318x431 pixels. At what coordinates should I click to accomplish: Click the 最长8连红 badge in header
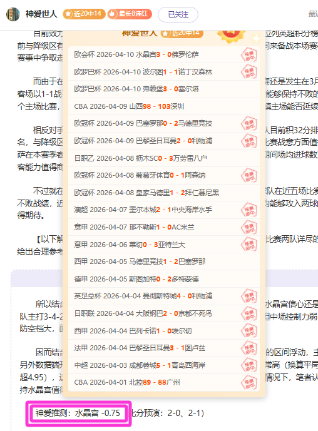(130, 14)
